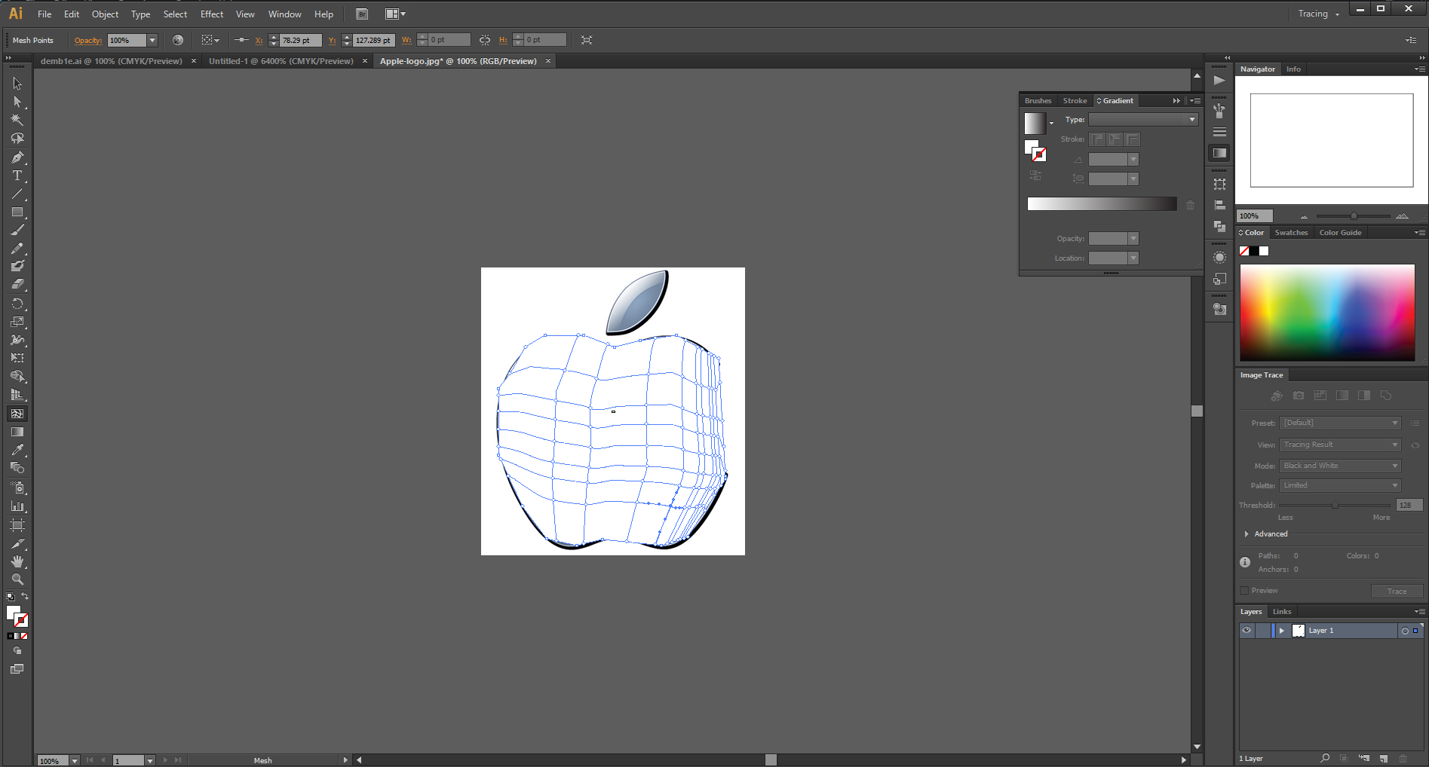Activate the Type tool
1429x767 pixels.
pos(17,176)
